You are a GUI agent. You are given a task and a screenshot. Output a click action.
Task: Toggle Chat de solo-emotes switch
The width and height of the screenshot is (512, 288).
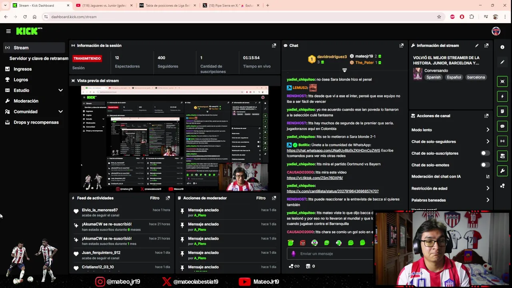pos(485,165)
